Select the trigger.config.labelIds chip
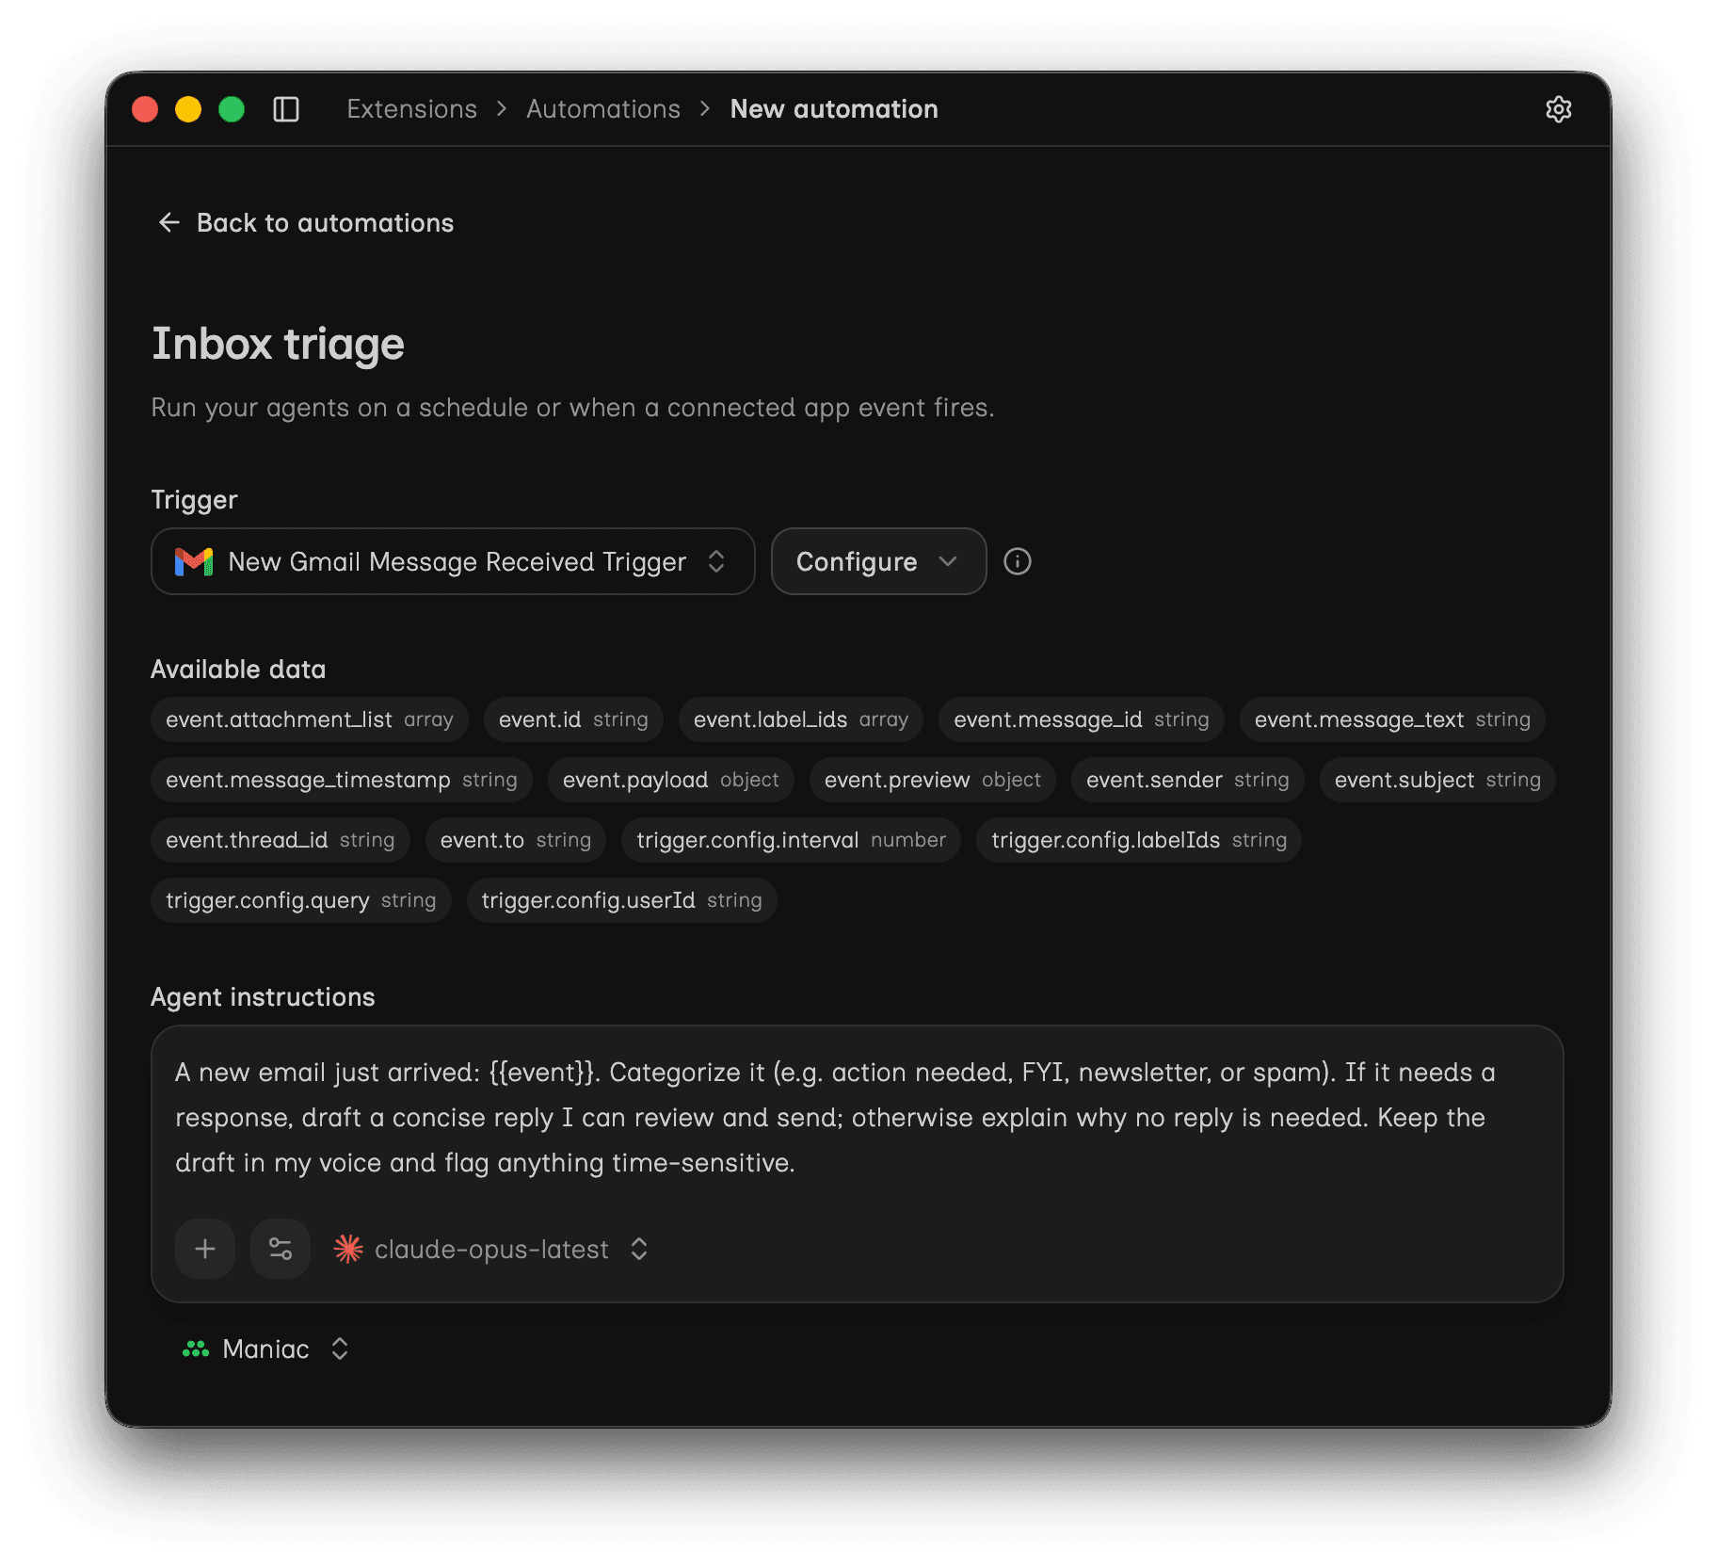Image resolution: width=1717 pixels, height=1567 pixels. tap(1139, 840)
